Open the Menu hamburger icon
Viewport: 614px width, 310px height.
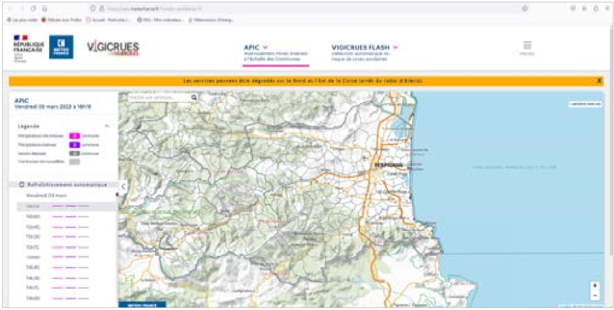[527, 46]
